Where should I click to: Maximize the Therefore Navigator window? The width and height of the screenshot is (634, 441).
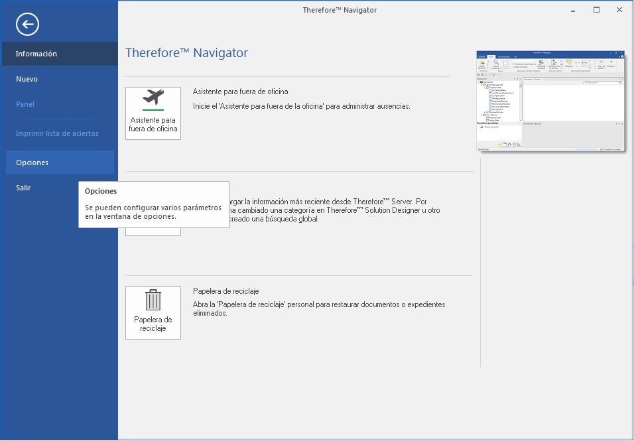point(596,10)
